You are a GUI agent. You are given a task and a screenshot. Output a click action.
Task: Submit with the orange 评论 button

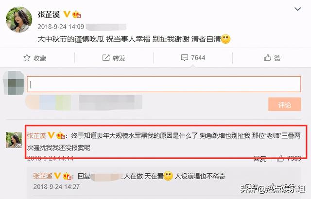pos(285,104)
